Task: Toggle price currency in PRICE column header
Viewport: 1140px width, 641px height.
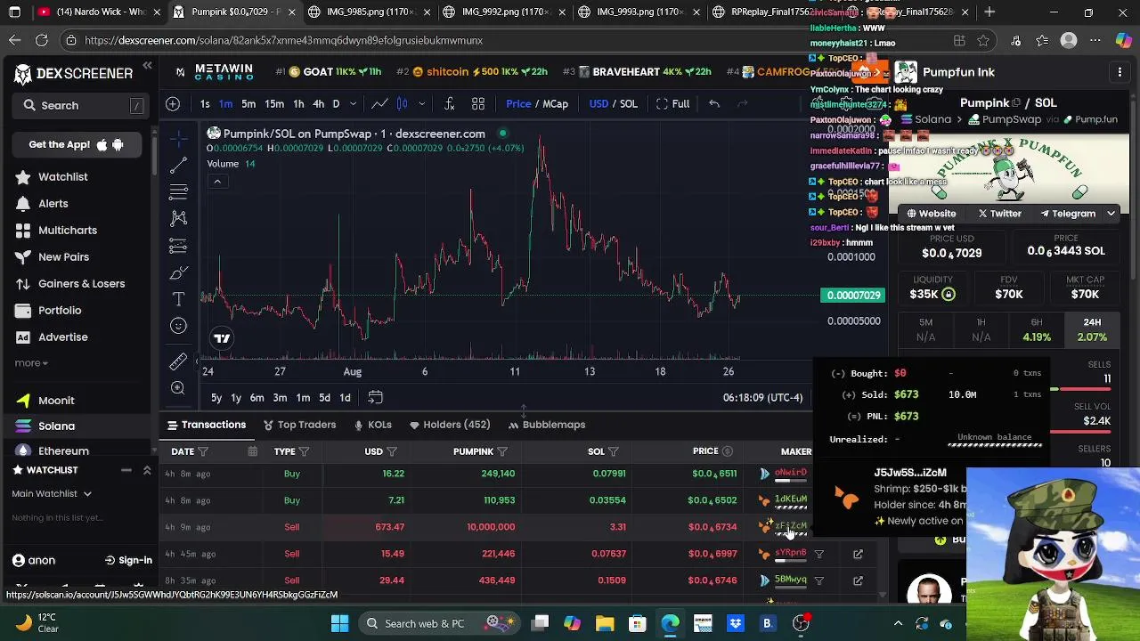Action: 728,451
